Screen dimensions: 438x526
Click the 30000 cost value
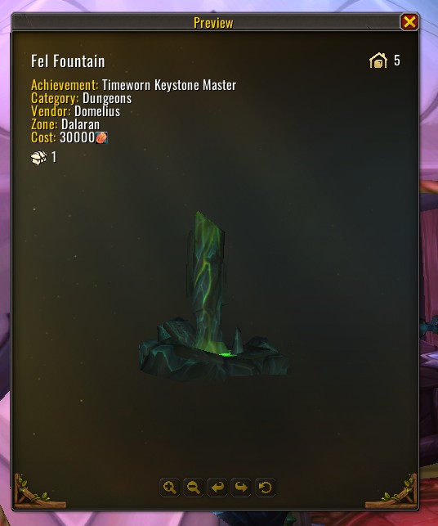(x=78, y=137)
